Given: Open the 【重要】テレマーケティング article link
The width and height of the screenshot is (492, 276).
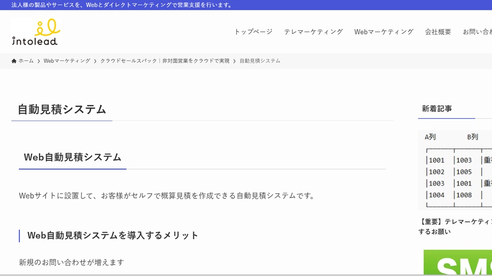Looking at the screenshot, I should 455,226.
